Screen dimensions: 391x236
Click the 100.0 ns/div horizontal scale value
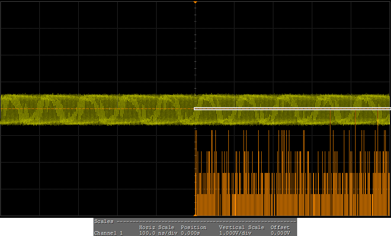157,233
